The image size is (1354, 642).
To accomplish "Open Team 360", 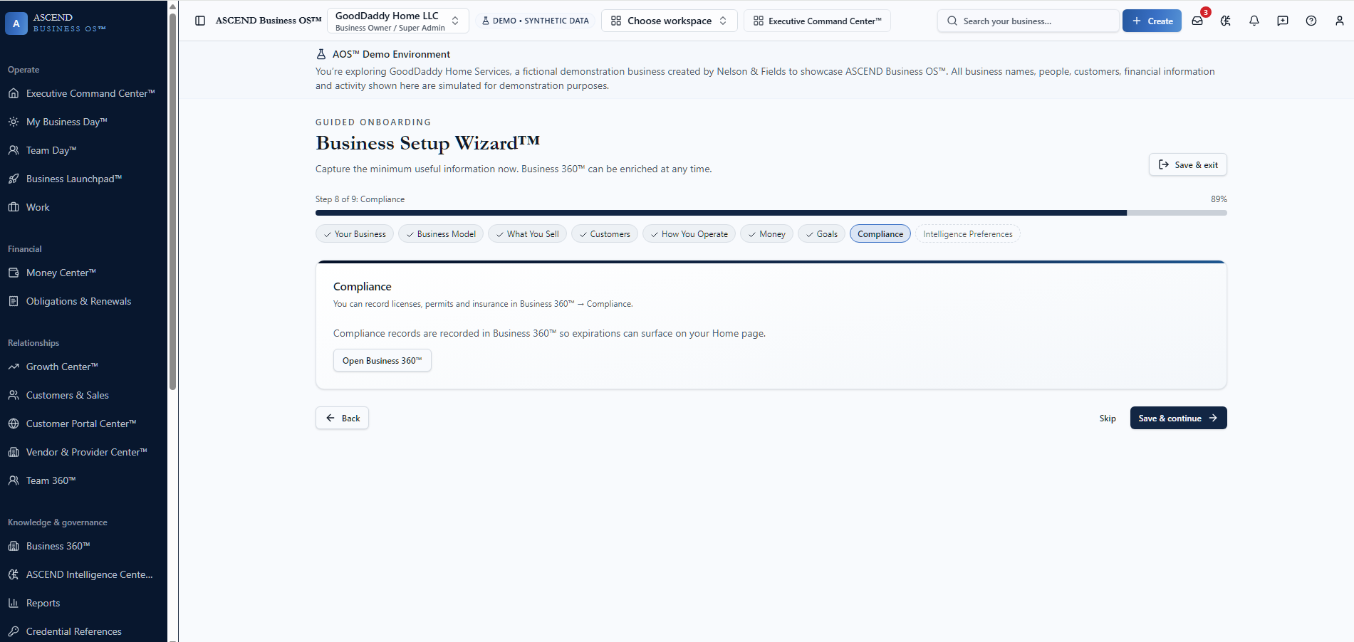I will tap(83, 480).
